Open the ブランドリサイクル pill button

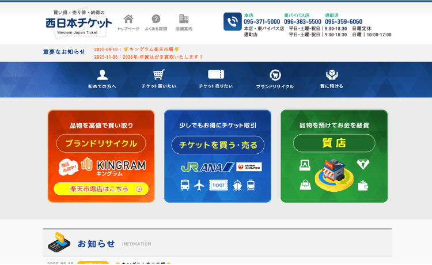(101, 143)
